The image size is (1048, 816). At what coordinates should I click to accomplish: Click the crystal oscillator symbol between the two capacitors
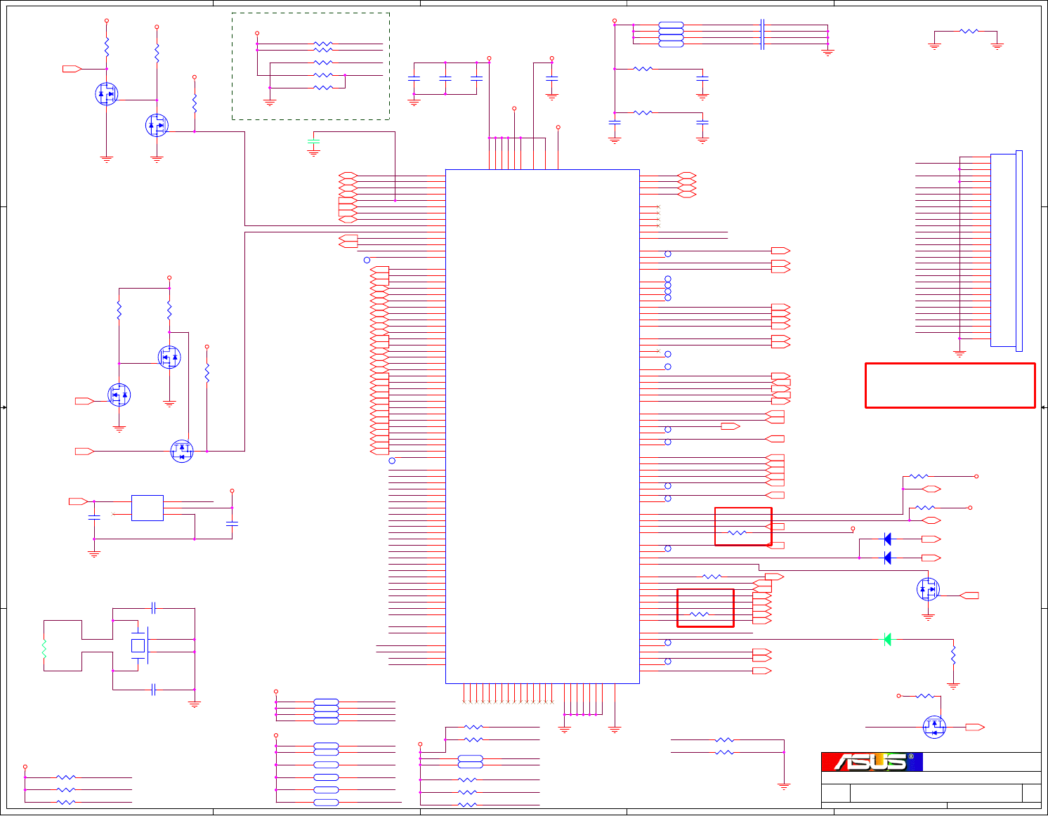click(139, 645)
